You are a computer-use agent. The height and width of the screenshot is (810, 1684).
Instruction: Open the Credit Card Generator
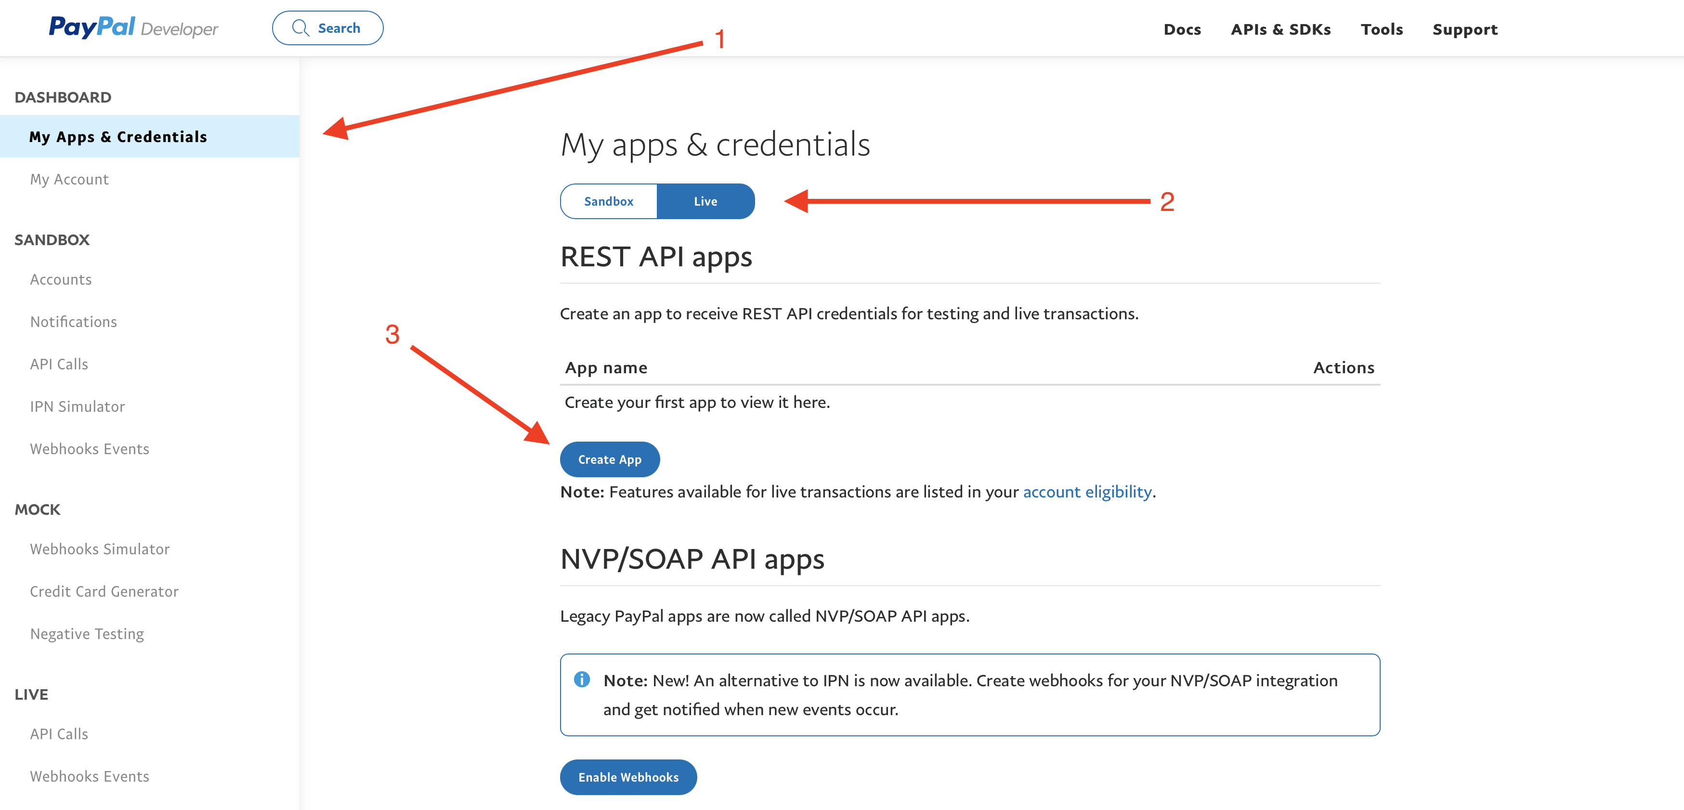click(104, 592)
